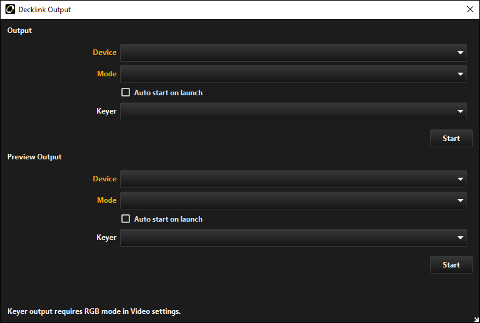Open the Output Device dropdown
Image resolution: width=480 pixels, height=323 pixels.
(293, 53)
